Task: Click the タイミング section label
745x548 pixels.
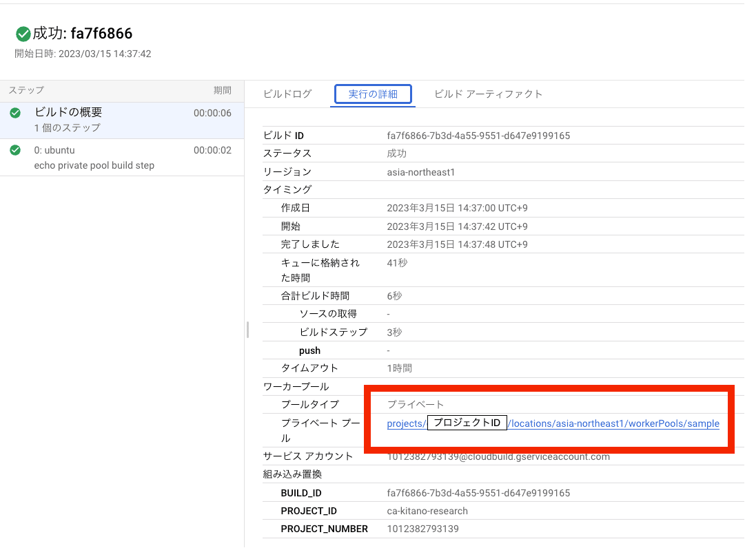Action: (x=287, y=190)
